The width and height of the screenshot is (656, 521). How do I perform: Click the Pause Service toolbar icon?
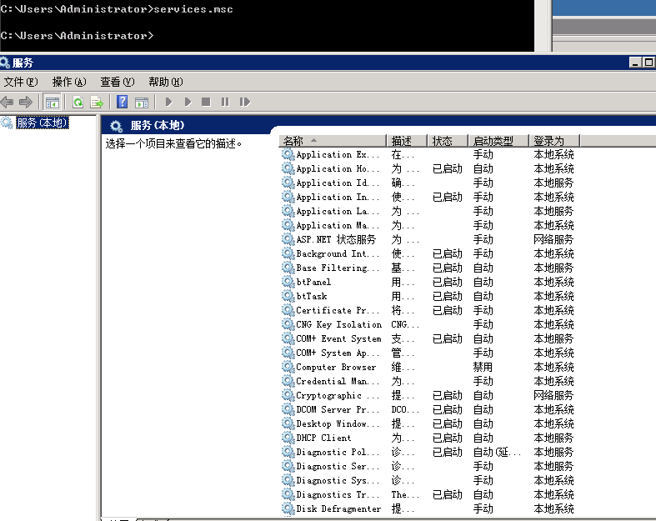coord(225,102)
